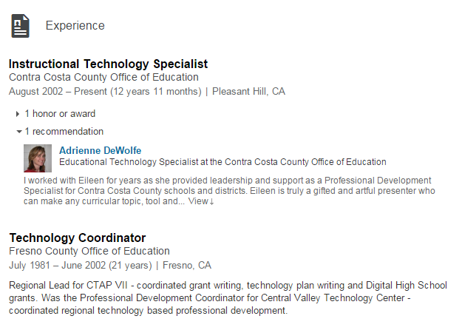Open Adrienne DeWolfe's profile photo

point(38,158)
